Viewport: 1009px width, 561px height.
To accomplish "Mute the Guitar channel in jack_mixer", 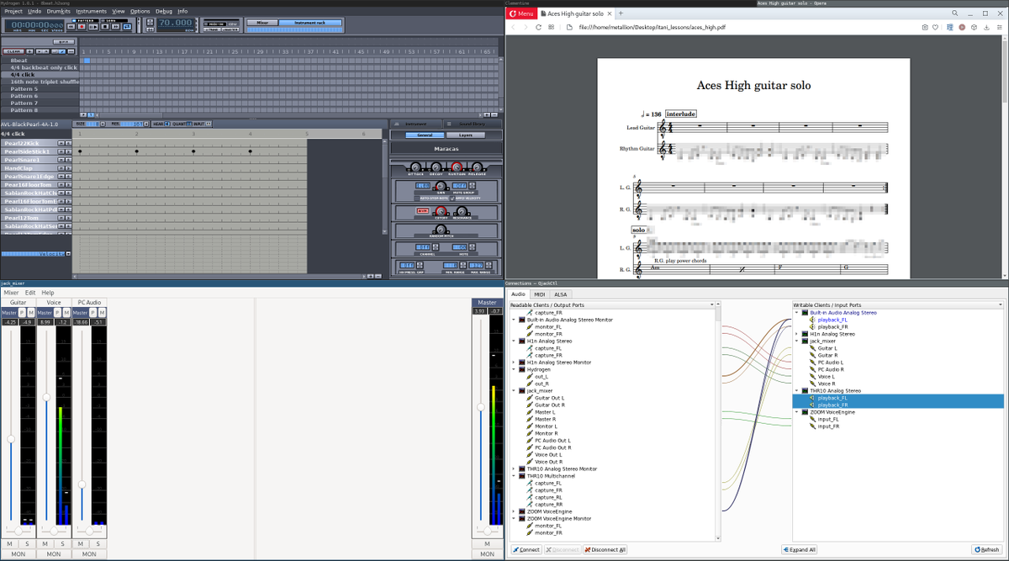I will pos(9,544).
